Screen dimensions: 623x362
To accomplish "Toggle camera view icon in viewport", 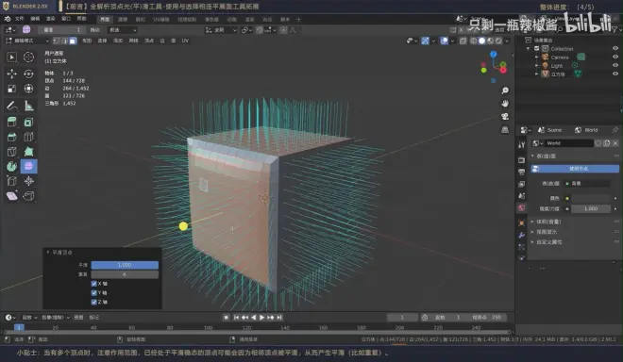I will point(505,116).
